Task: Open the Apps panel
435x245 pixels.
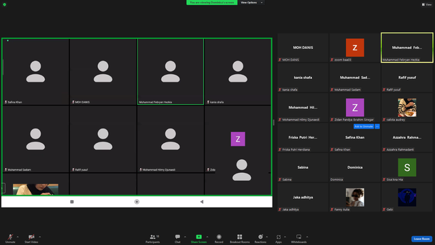Action: 279,238
